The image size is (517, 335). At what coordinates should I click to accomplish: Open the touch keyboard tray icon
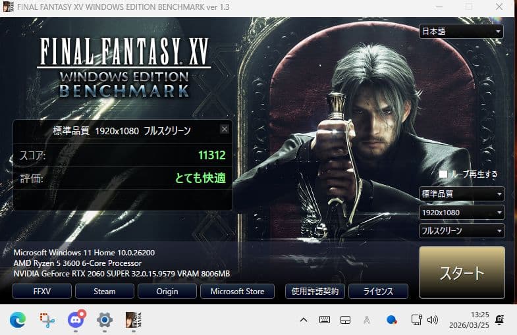click(x=325, y=320)
